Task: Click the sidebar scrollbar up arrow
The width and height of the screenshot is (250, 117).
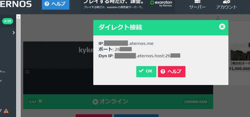Action: point(18,16)
